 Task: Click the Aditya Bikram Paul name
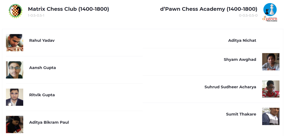pyautogui.click(x=49, y=122)
